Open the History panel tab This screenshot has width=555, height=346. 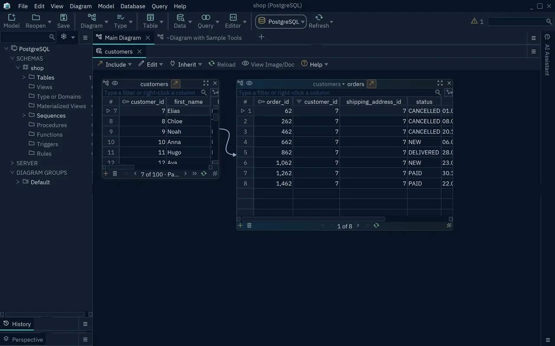17,324
